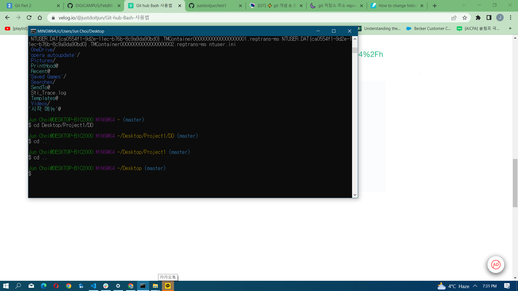Click terminal scrollbar down arrow
Image resolution: width=518 pixels, height=291 pixels.
click(355, 195)
